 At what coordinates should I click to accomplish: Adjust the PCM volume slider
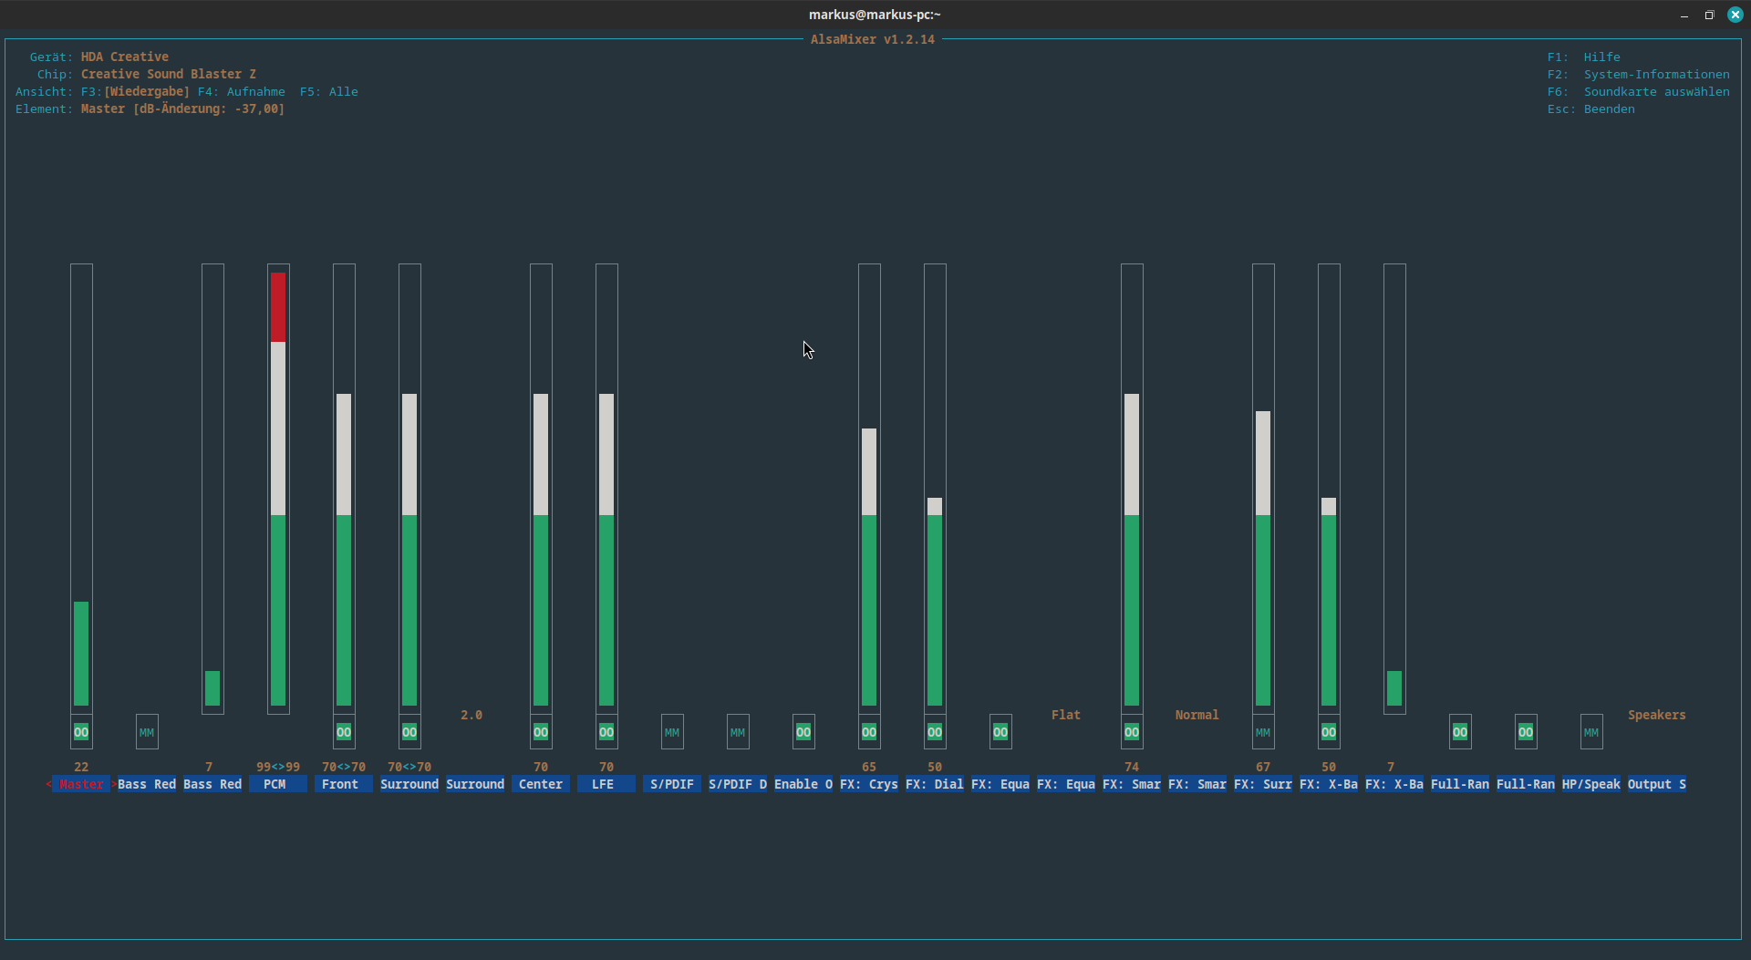tap(278, 489)
